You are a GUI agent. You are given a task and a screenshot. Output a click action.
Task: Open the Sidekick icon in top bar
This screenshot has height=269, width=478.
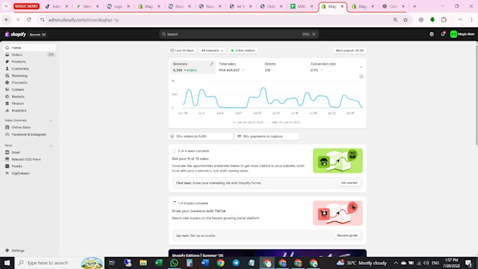432,34
